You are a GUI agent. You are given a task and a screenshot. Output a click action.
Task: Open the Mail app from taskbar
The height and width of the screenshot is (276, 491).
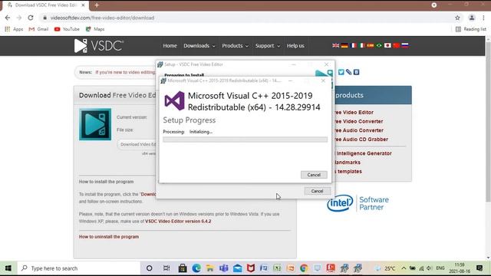click(x=237, y=268)
